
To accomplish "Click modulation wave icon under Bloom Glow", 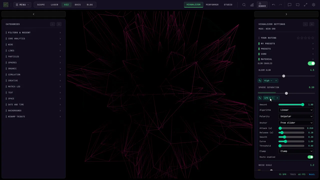I will coord(260,80).
